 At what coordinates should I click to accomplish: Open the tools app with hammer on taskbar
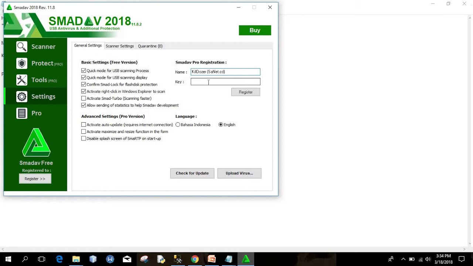click(178, 259)
